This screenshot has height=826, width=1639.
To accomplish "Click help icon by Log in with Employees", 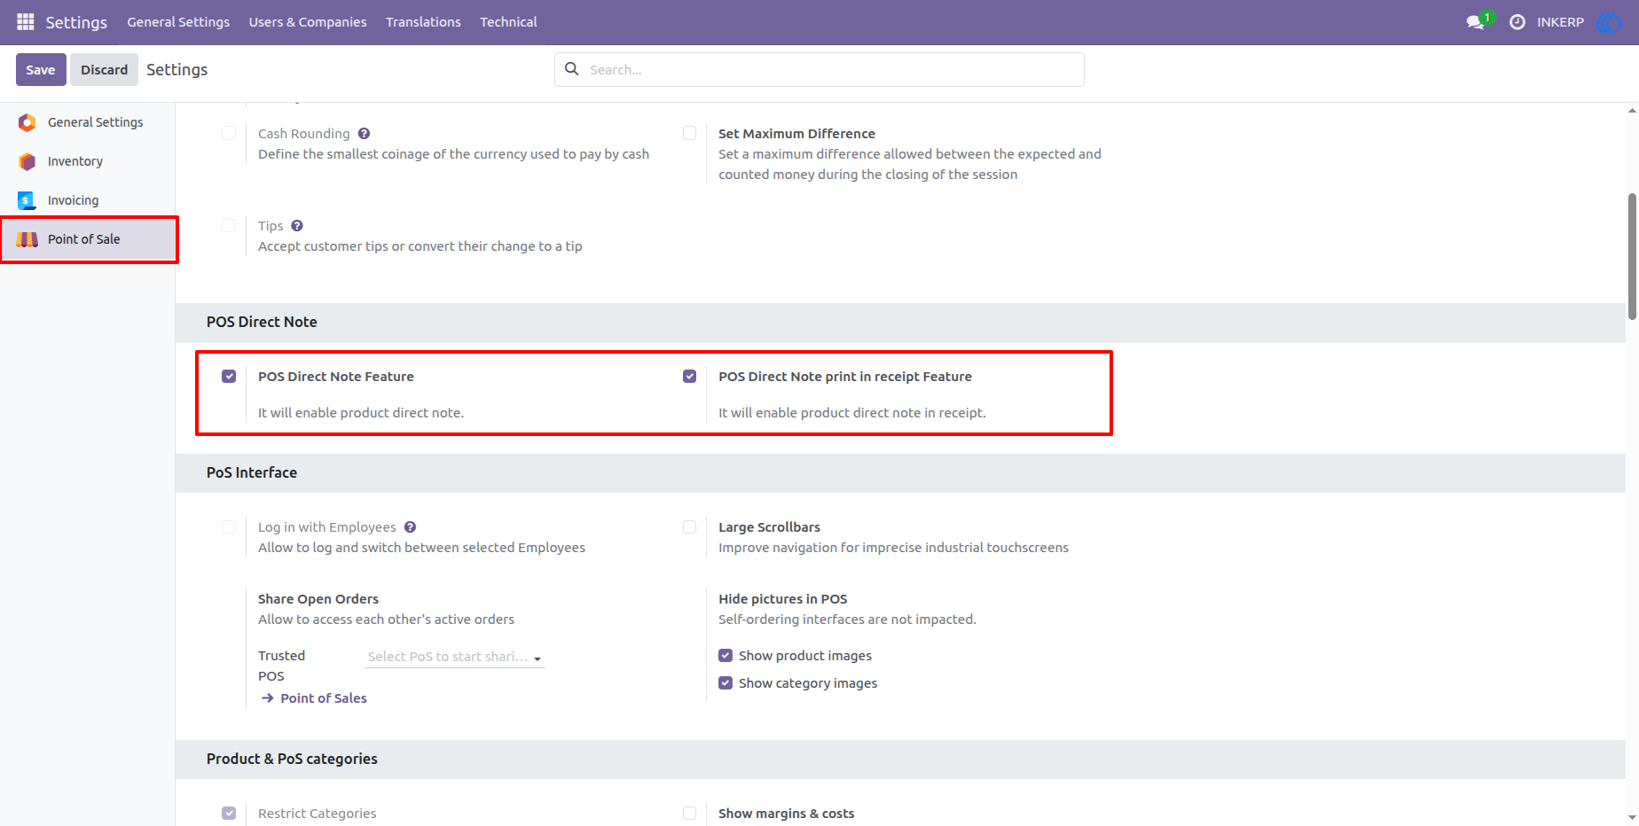I will pyautogui.click(x=410, y=527).
